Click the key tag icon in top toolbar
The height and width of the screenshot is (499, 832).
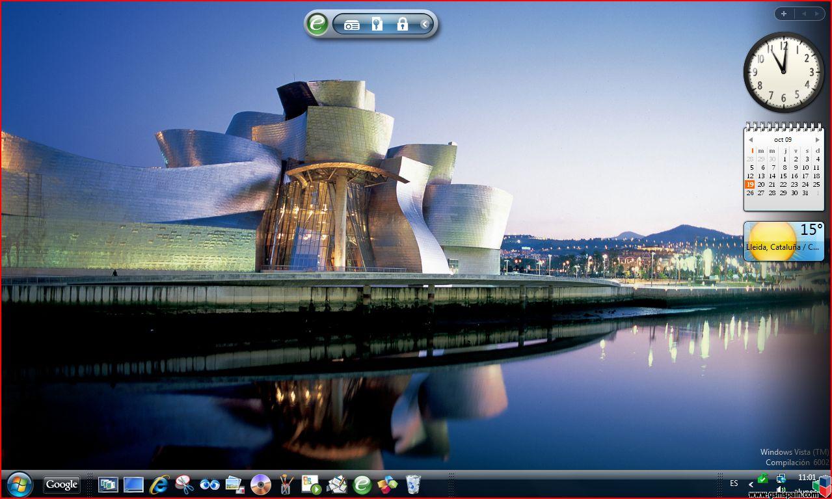point(377,25)
